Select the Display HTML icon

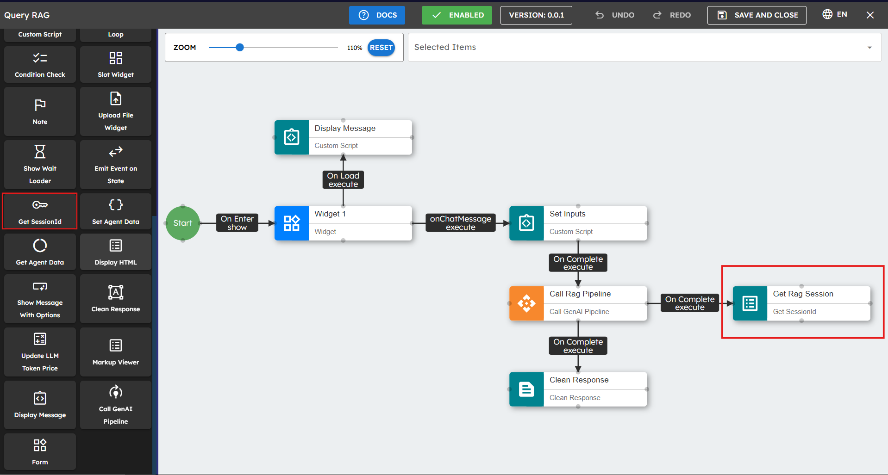click(115, 245)
